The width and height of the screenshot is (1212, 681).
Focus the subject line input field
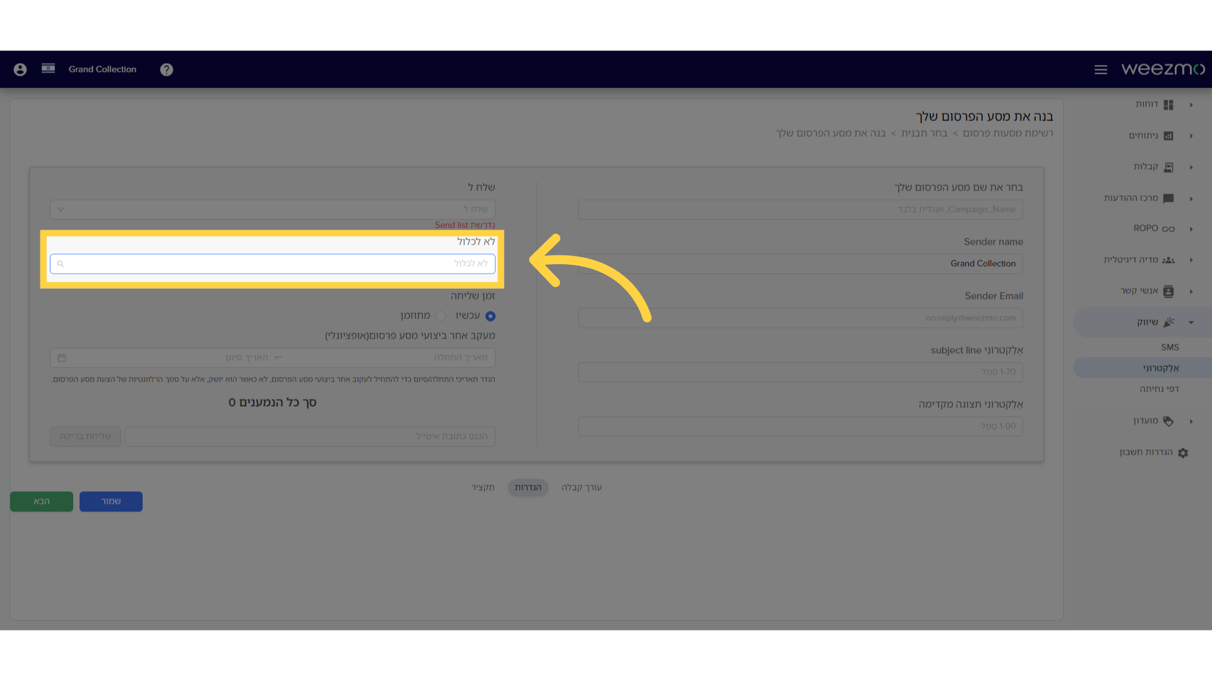click(800, 372)
